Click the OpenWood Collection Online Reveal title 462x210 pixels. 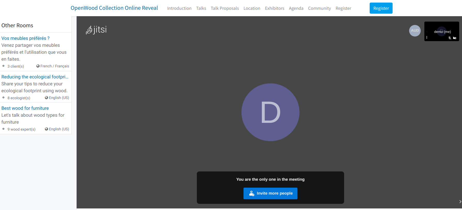point(114,8)
